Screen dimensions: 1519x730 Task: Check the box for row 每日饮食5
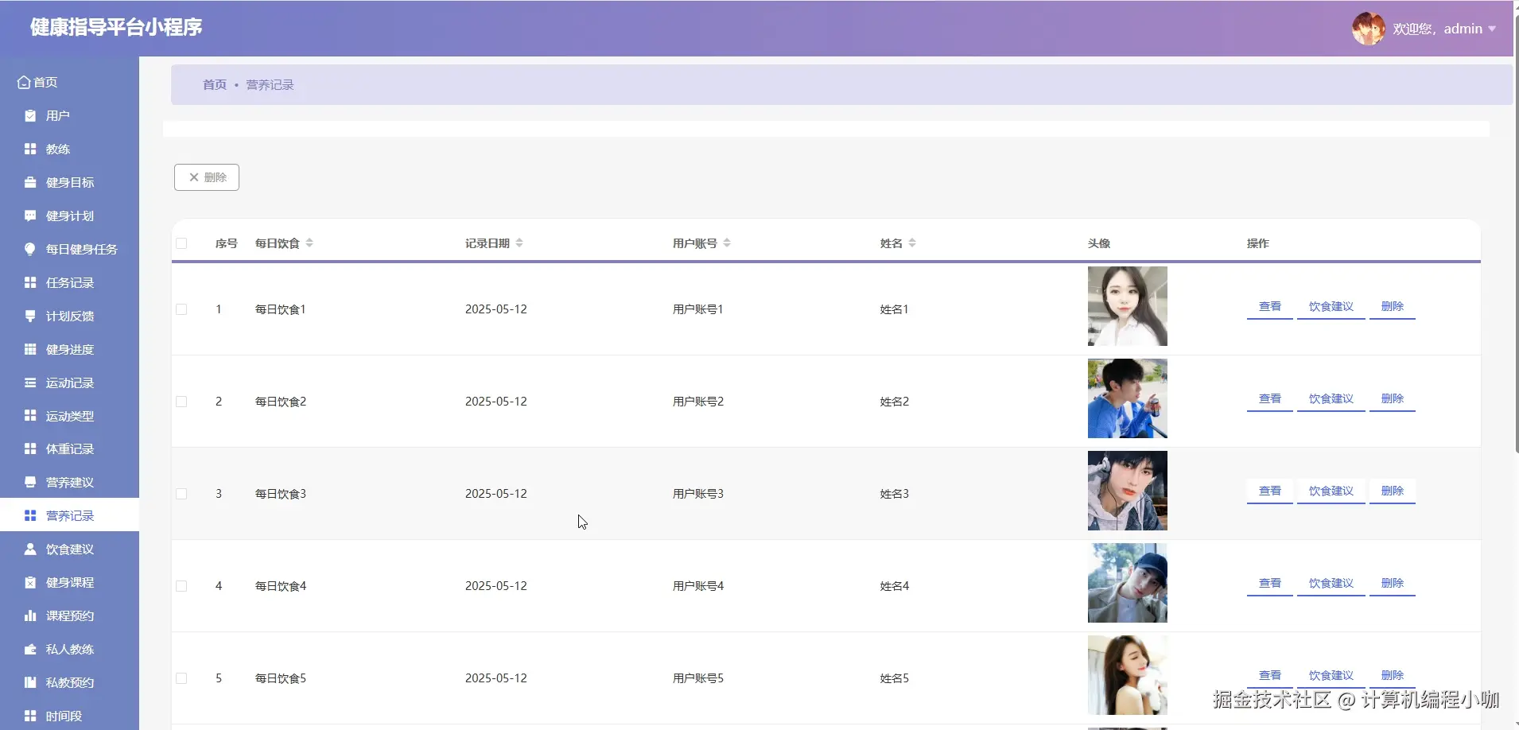181,678
